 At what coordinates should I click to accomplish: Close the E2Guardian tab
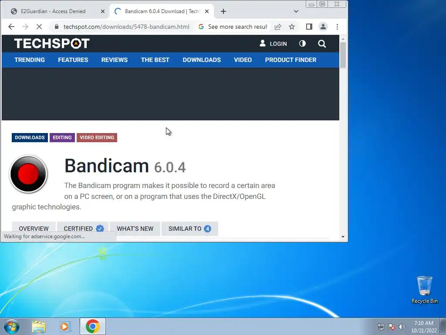(103, 11)
